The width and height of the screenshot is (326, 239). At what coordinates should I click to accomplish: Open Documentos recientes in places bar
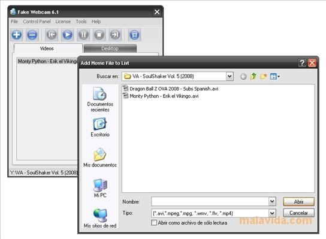100,99
